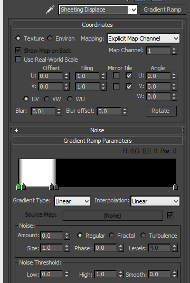Expand the Noise rollout

coord(98,130)
